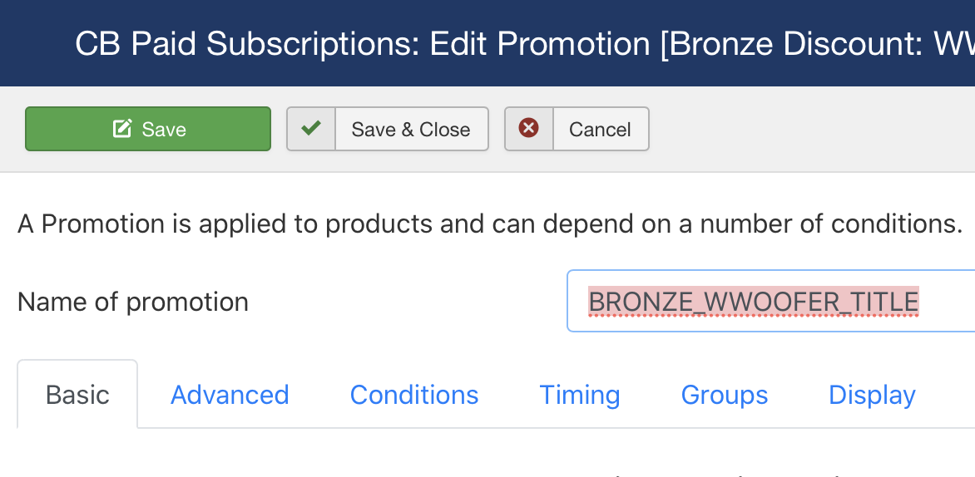Select the Cancel button text
975x477 pixels.
click(600, 129)
